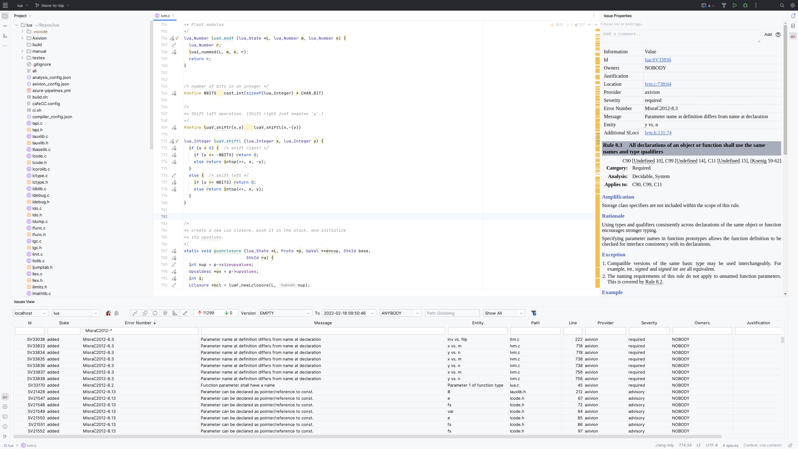The image size is (798, 449).
Task: Open the localhost dashboard dropdown
Action: pyautogui.click(x=30, y=313)
